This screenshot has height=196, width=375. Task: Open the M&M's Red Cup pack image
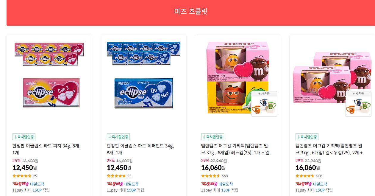(238, 77)
